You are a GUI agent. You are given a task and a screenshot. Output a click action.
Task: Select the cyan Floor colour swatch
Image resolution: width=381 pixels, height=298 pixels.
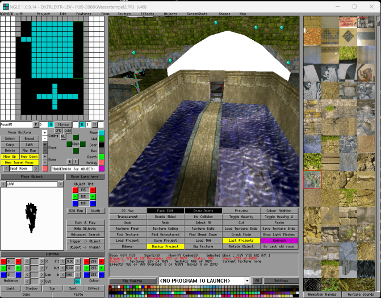click(101, 133)
